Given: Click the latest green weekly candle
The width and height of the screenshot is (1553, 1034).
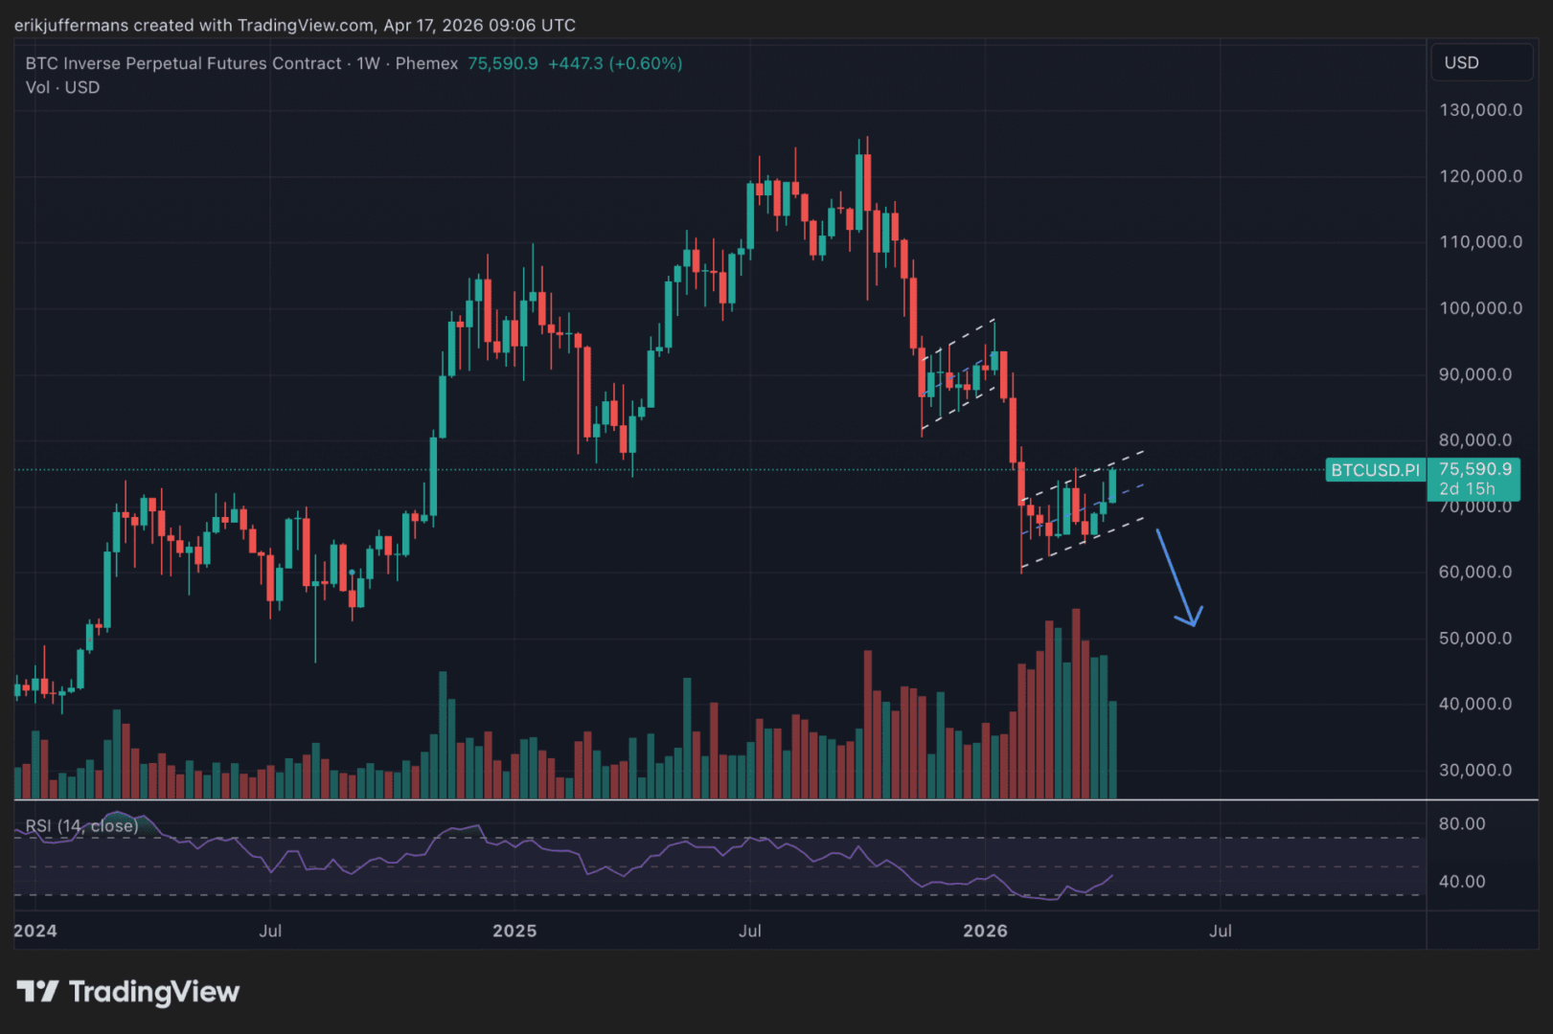Looking at the screenshot, I should (1112, 486).
